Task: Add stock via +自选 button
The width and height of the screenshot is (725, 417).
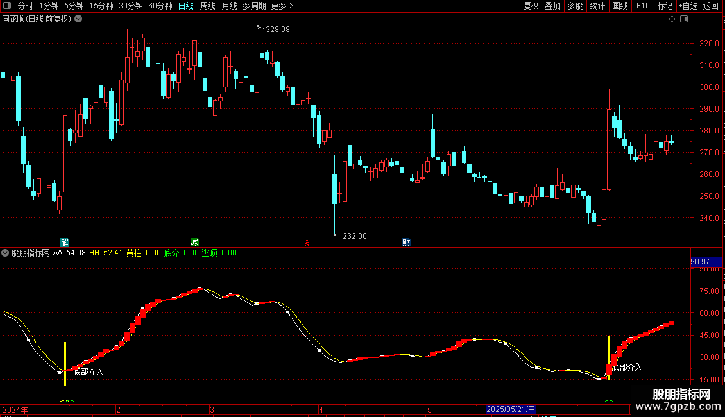Action: coord(688,6)
